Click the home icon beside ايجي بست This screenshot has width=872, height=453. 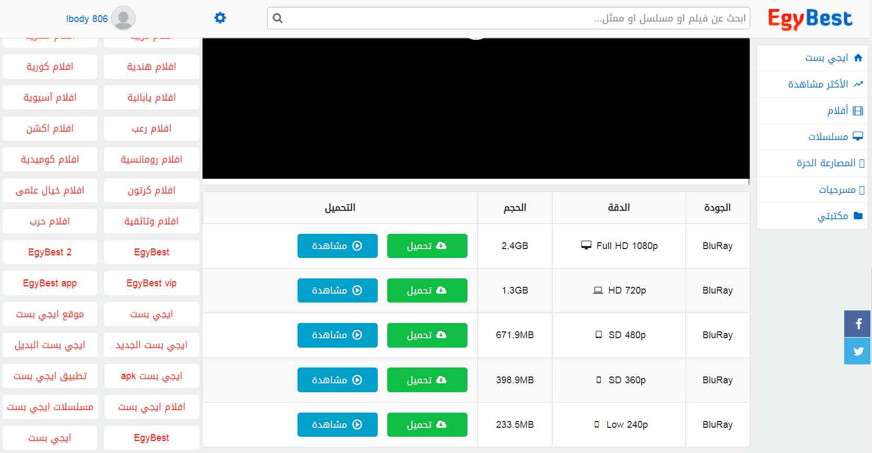[858, 58]
